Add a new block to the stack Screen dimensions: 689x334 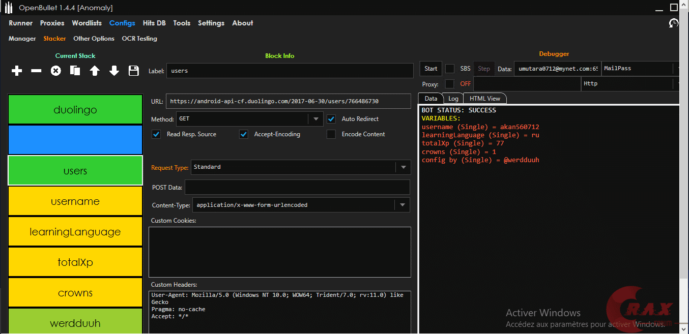(17, 71)
